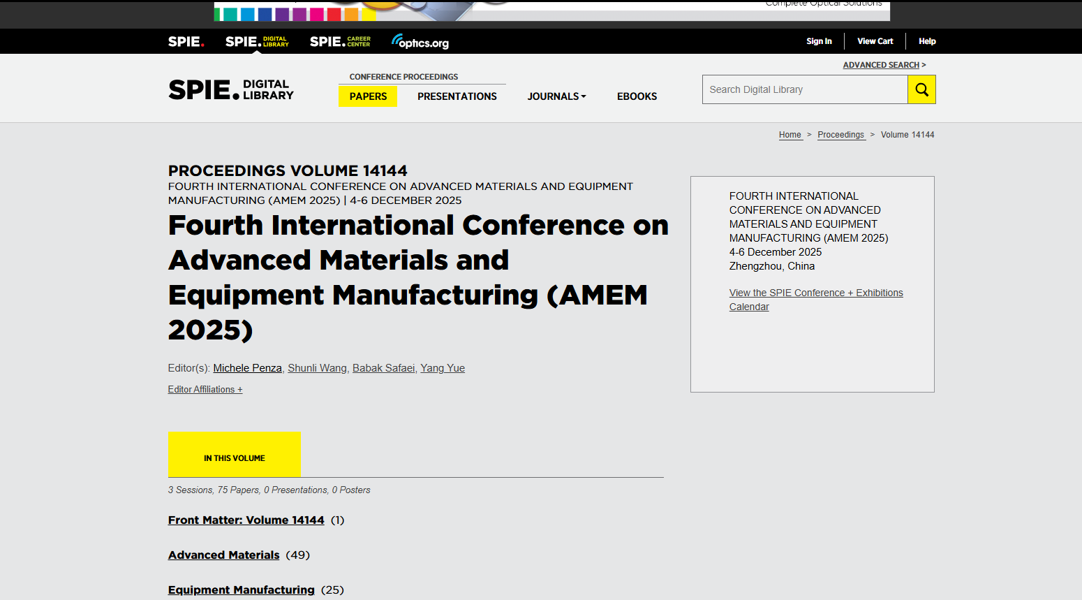This screenshot has width=1082, height=600.
Task: Select the In This Volume tab
Action: (x=235, y=455)
